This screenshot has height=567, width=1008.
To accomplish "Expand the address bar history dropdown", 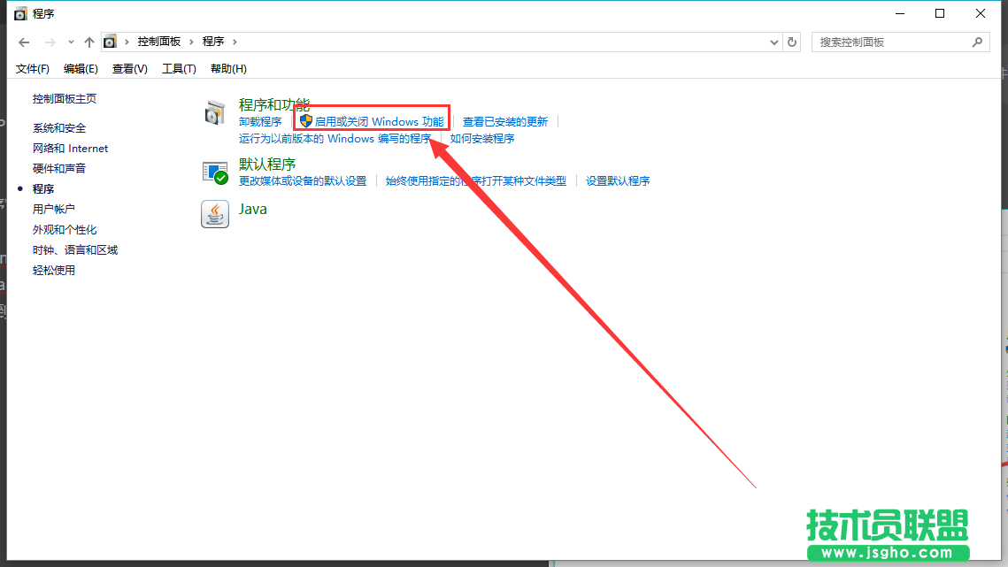I will tap(773, 42).
